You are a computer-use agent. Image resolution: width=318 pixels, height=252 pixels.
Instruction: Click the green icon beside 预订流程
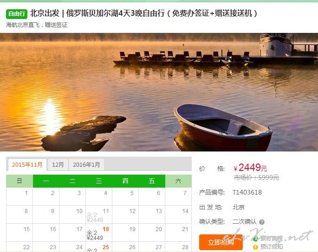[255, 239]
